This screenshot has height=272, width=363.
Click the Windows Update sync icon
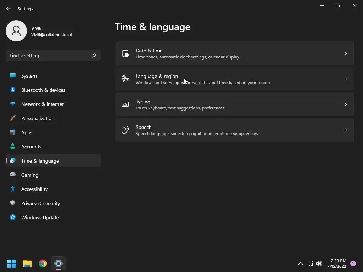click(13, 217)
